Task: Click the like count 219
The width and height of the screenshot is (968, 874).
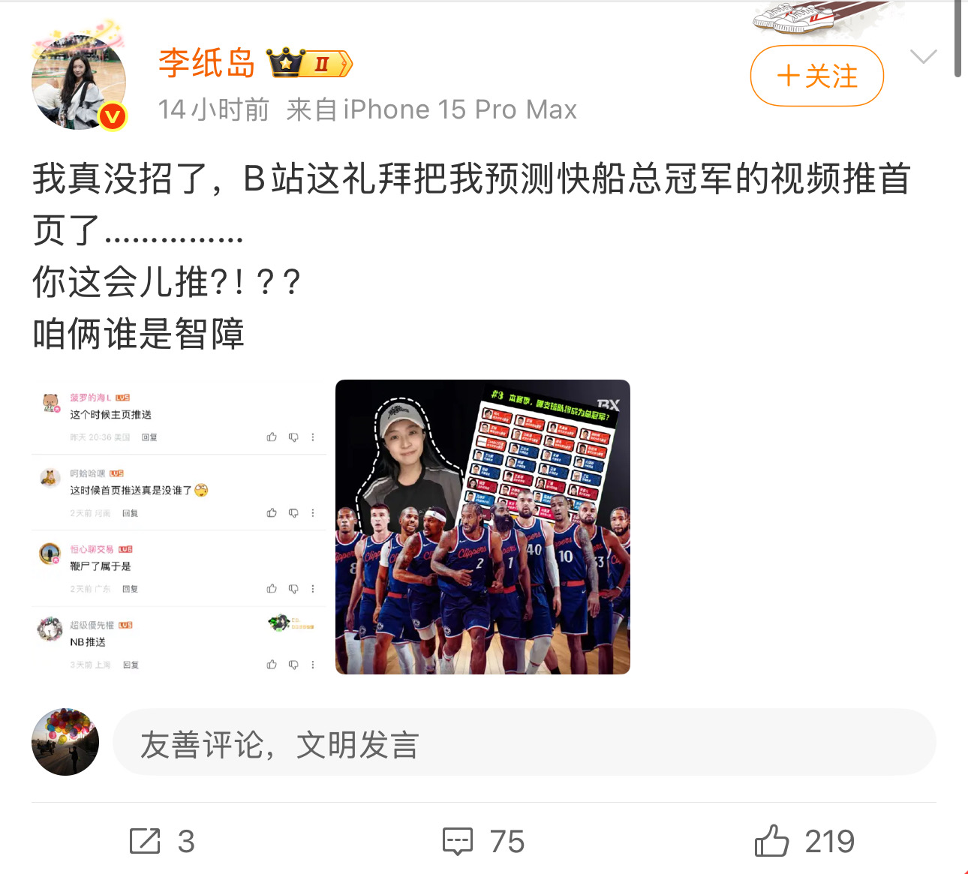Action: pyautogui.click(x=829, y=842)
